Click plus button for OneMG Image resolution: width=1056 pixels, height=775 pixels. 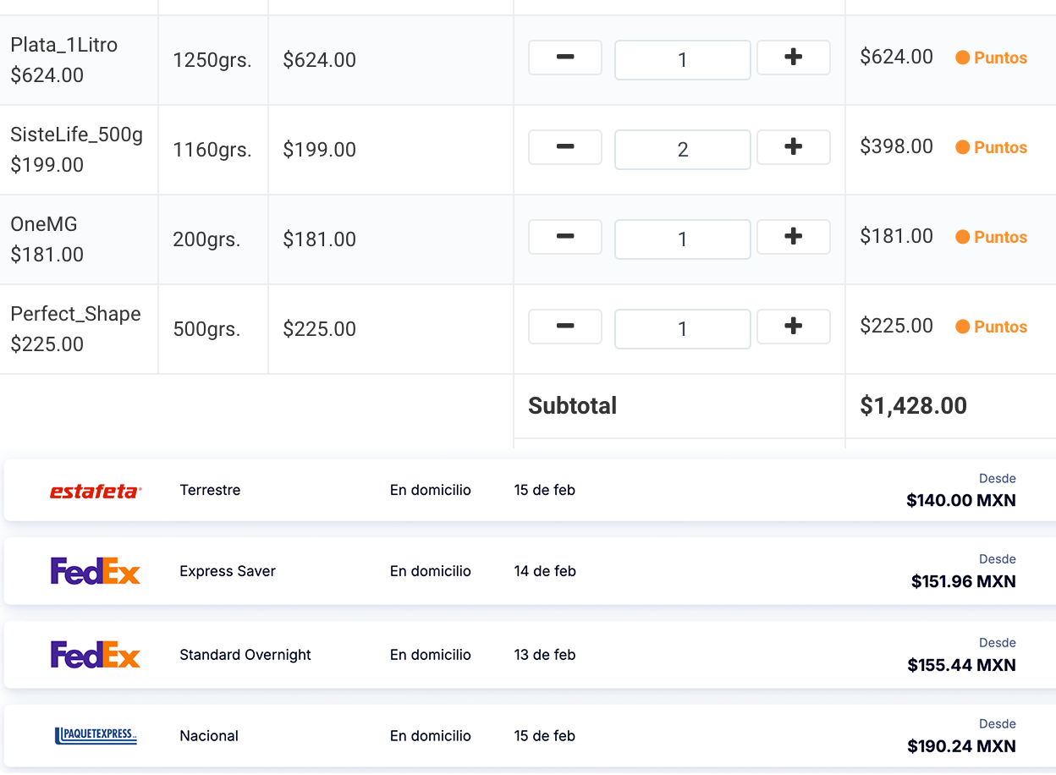[x=793, y=237]
